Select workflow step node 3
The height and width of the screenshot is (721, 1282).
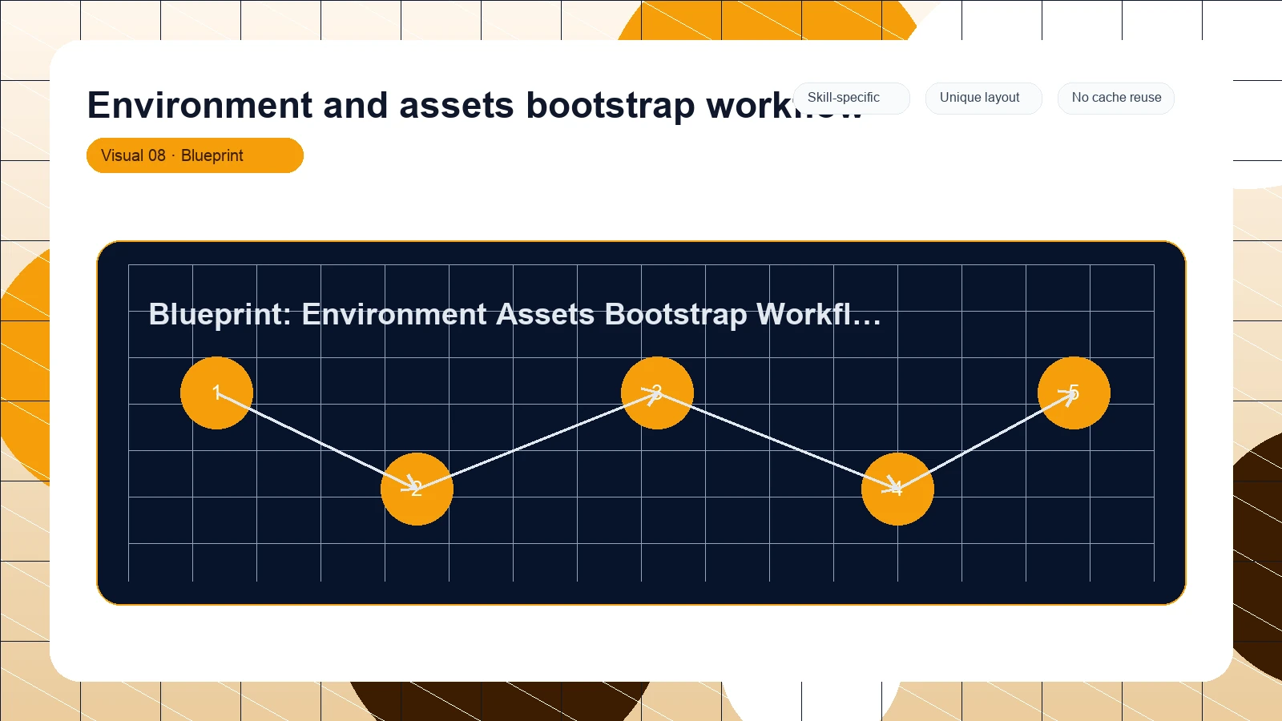[657, 393]
